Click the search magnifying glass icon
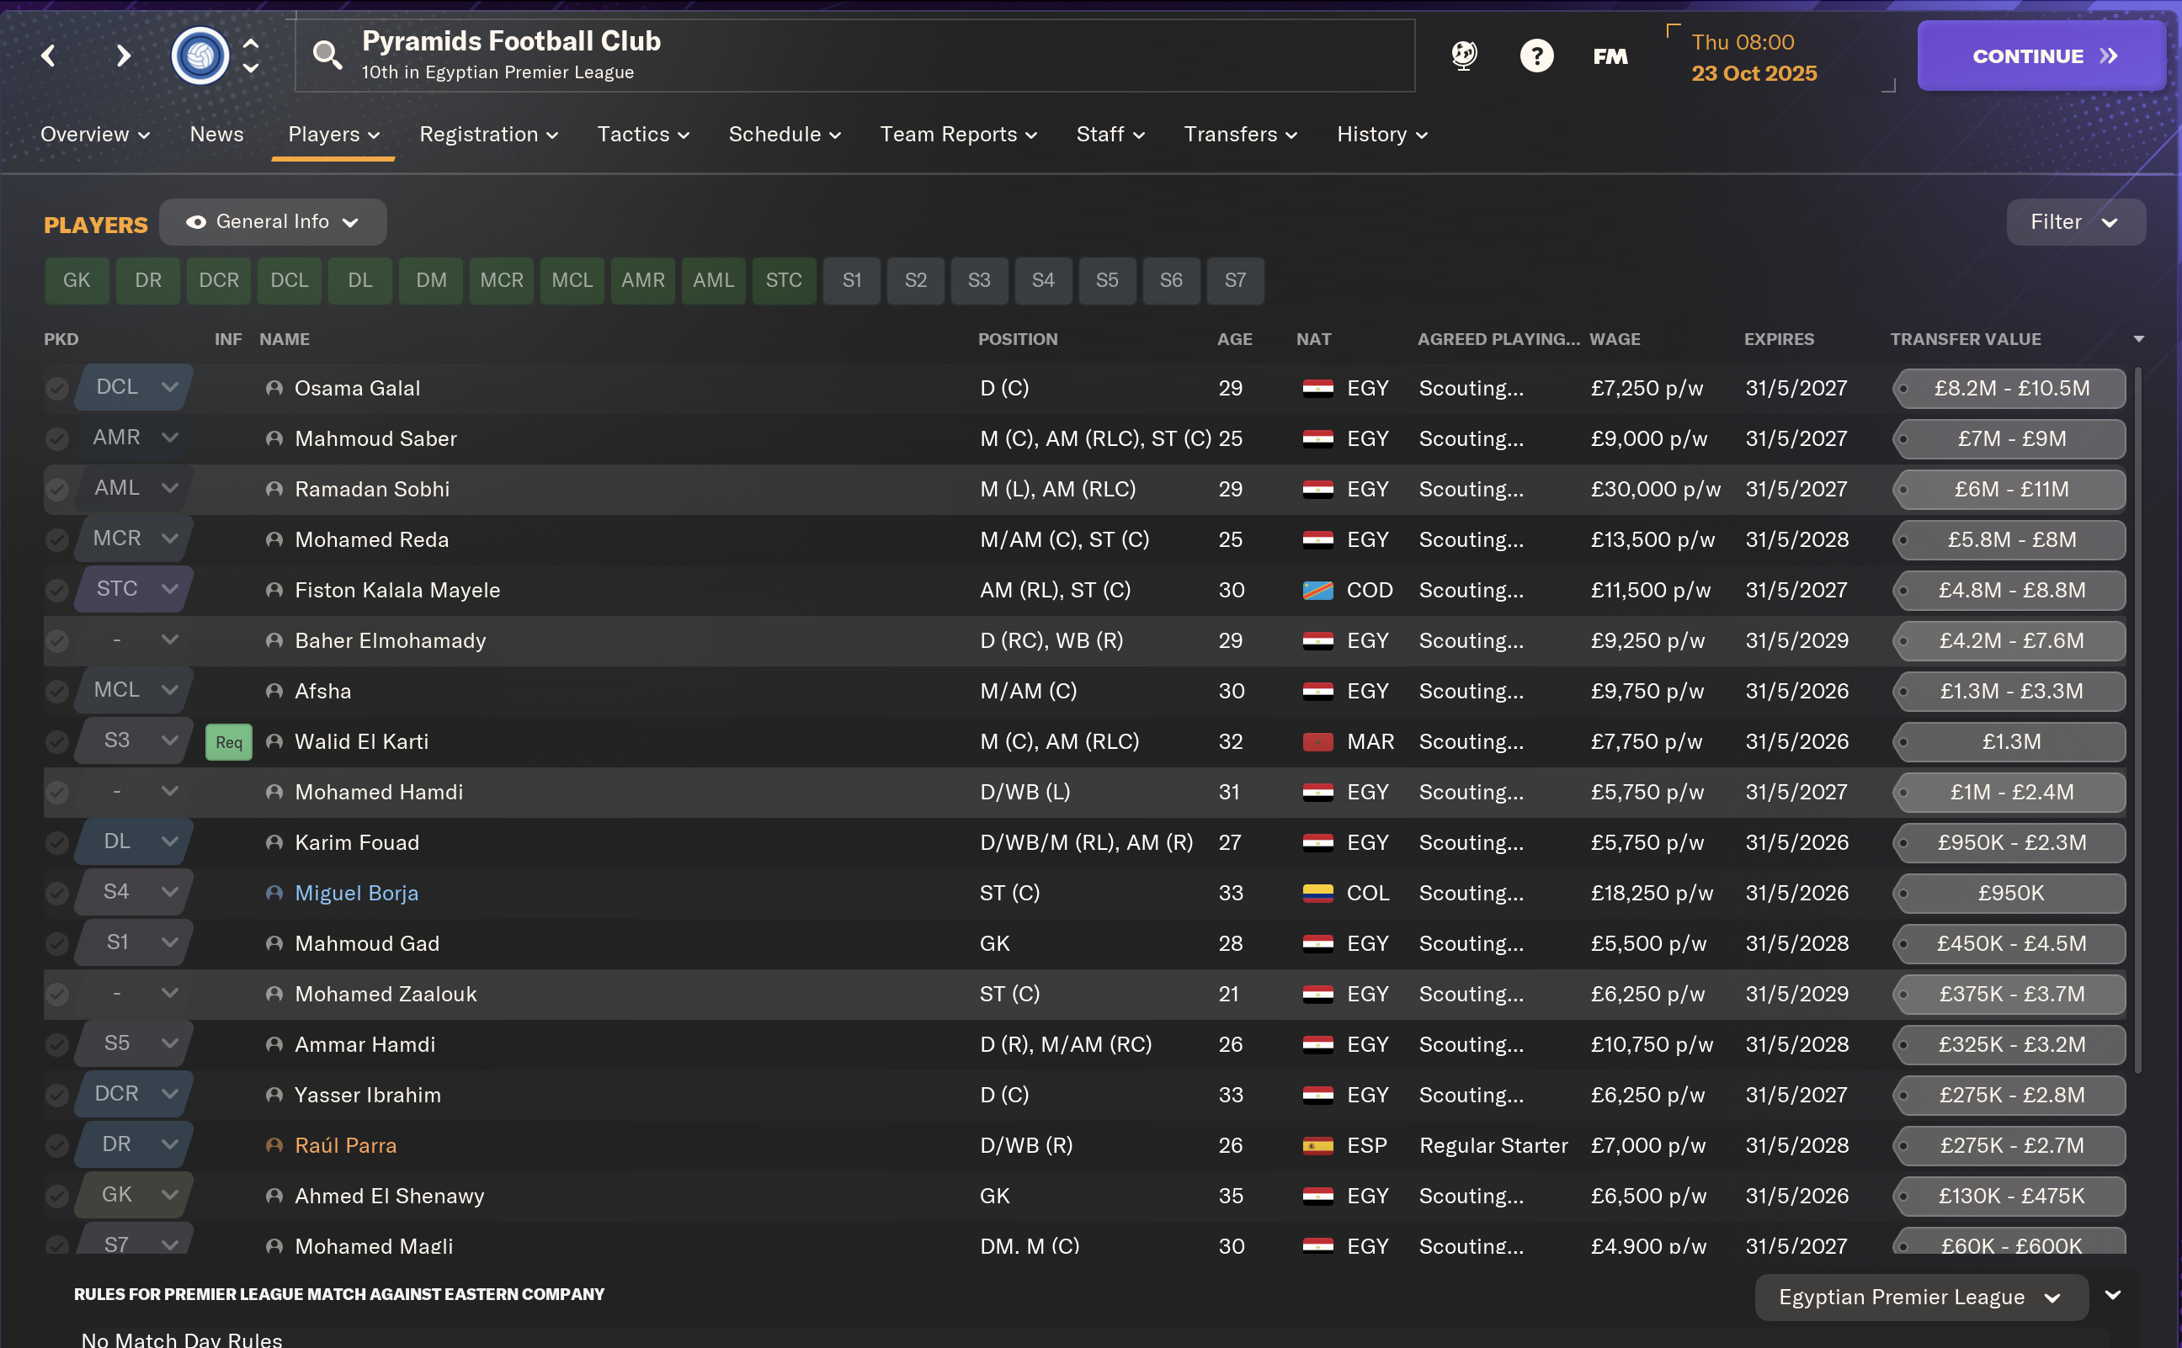Viewport: 2182px width, 1348px height. pos(327,56)
